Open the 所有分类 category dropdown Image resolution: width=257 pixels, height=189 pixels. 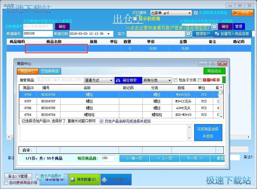pos(169,80)
